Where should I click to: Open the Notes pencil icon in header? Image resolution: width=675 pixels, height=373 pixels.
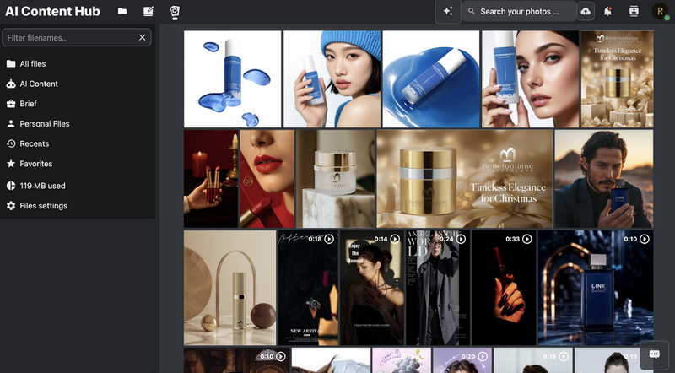[x=148, y=11]
